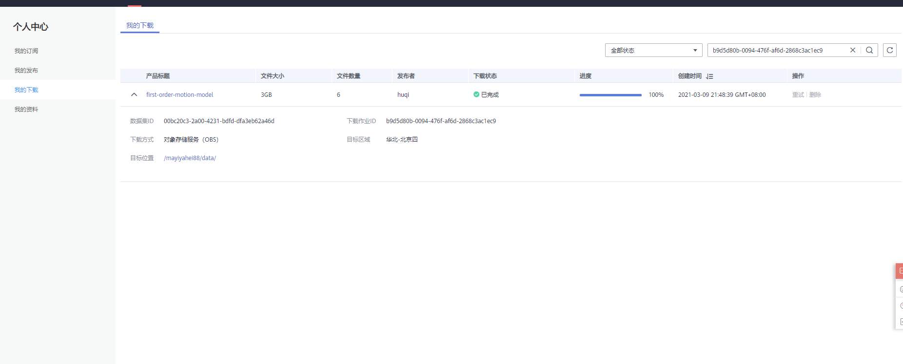Click the 操作 column header
Viewport: 903px width, 364px height.
[x=798, y=76]
